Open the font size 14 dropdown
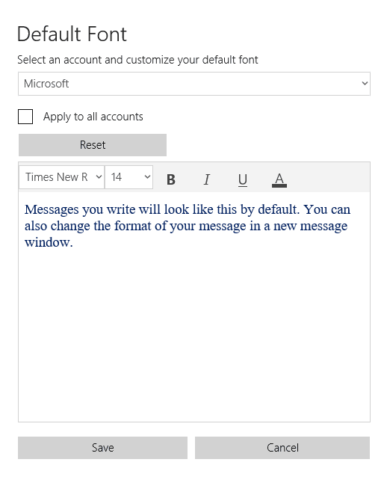The image size is (387, 477). click(129, 177)
